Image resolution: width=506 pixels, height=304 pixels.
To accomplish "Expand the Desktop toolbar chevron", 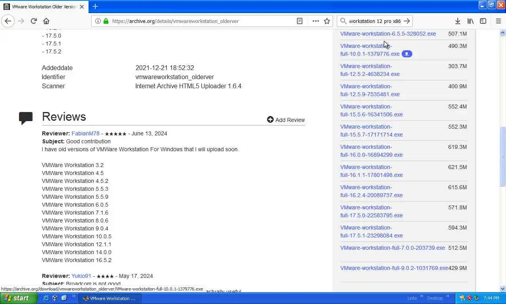I will [x=448, y=296].
